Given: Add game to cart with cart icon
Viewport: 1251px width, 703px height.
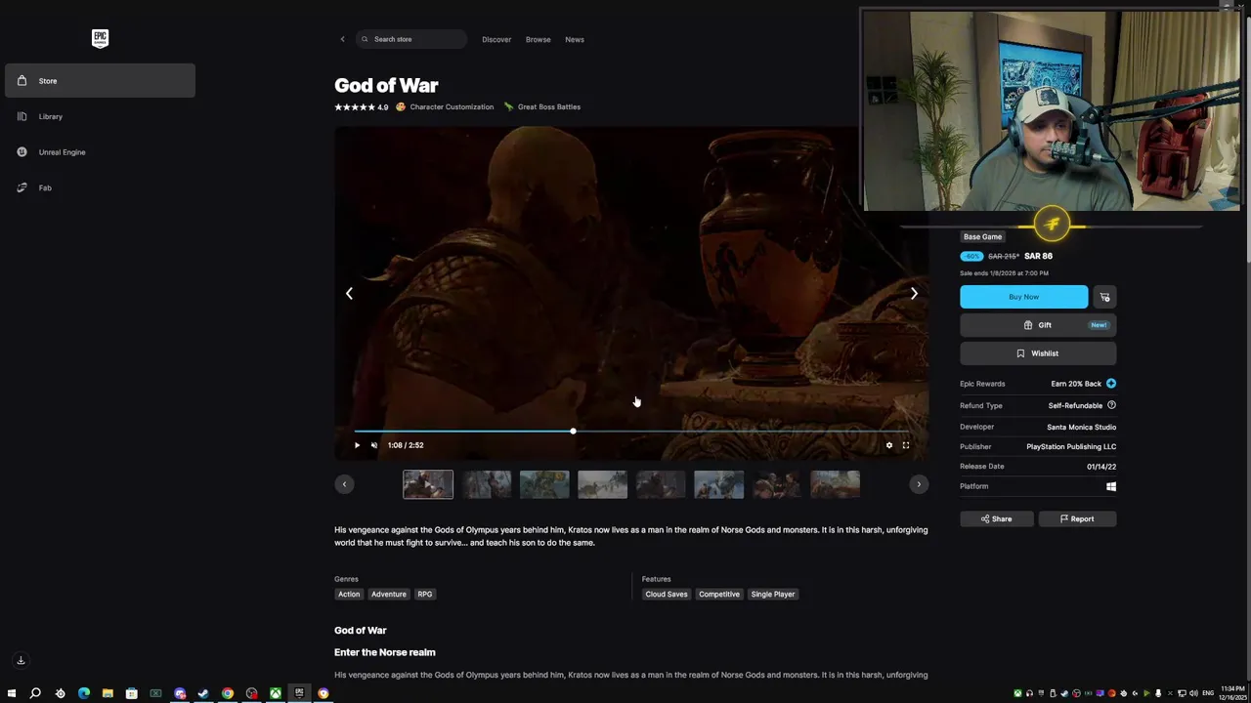Looking at the screenshot, I should point(1104,297).
